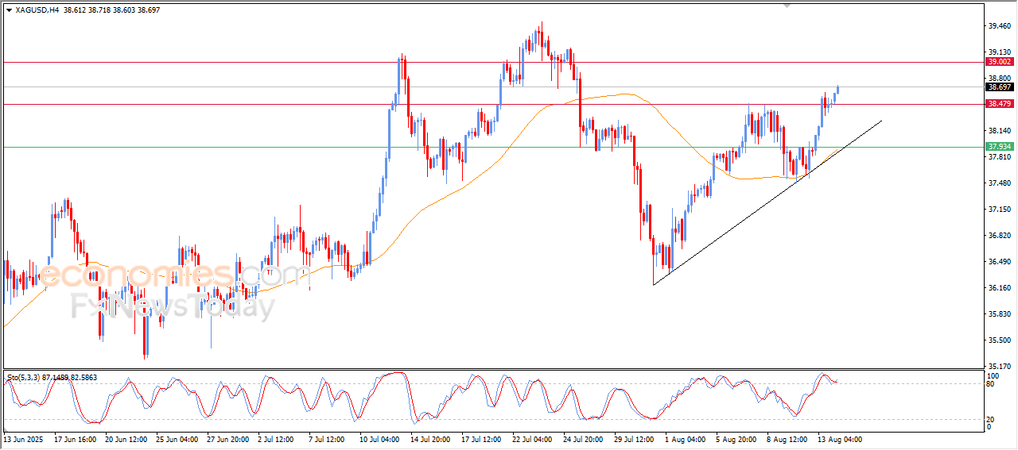Screen dimensions: 1018x450
Task: Click the 8 Aug 12:00 time label
Action: 786,439
